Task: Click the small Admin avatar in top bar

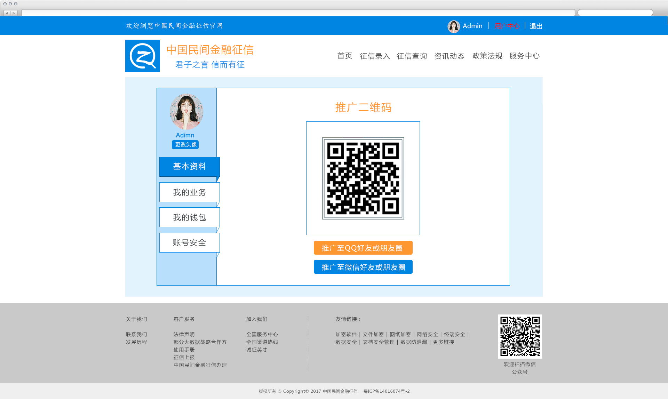Action: [454, 26]
